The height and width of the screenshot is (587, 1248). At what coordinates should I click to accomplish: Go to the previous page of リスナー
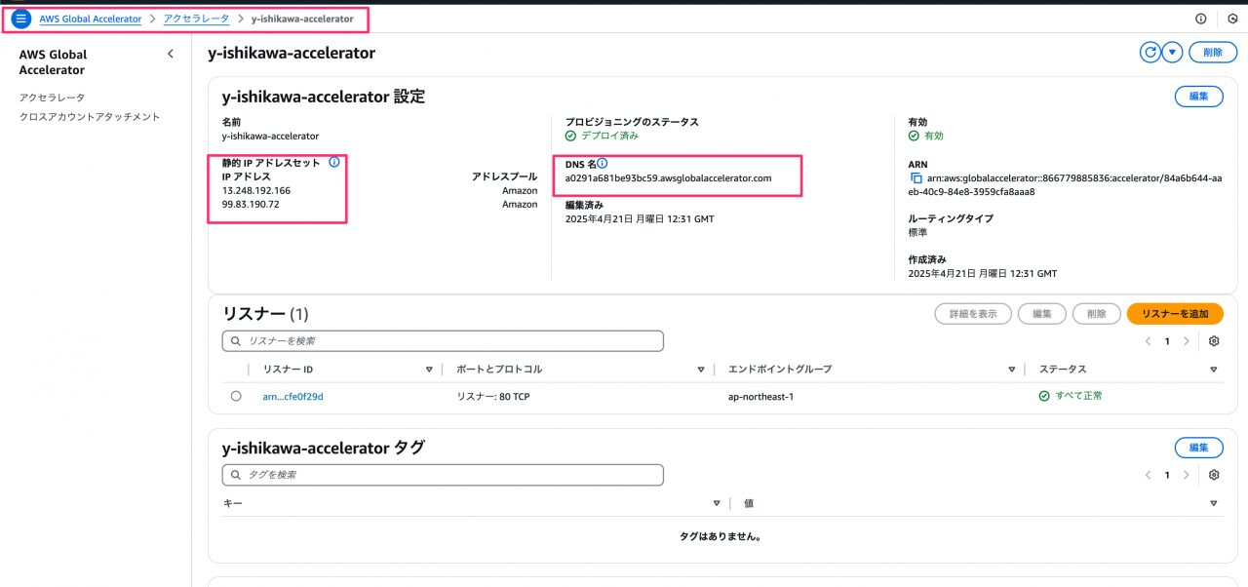point(1148,341)
